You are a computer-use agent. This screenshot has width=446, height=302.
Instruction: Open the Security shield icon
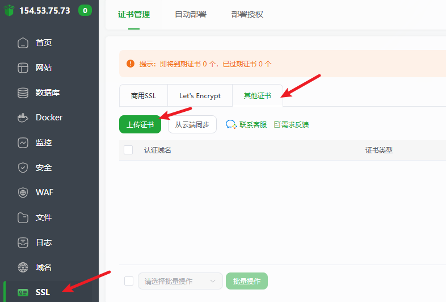(x=23, y=167)
